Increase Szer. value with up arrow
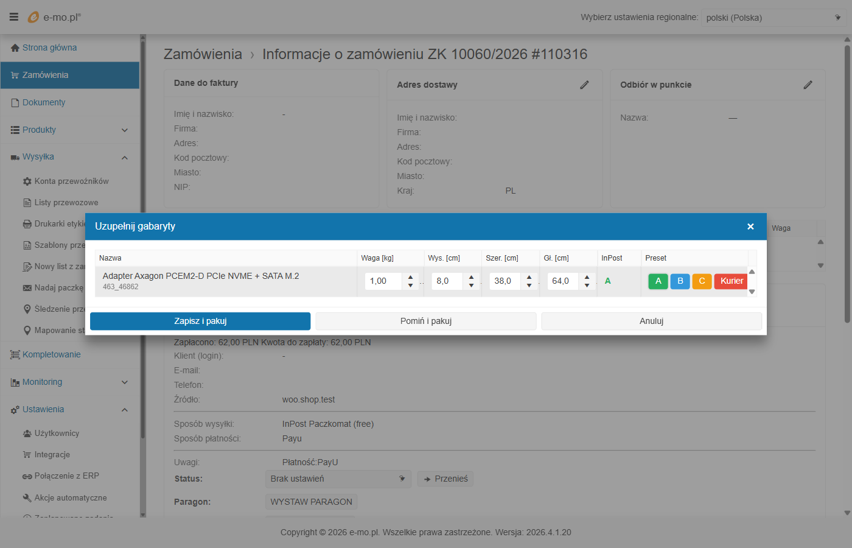 point(529,277)
